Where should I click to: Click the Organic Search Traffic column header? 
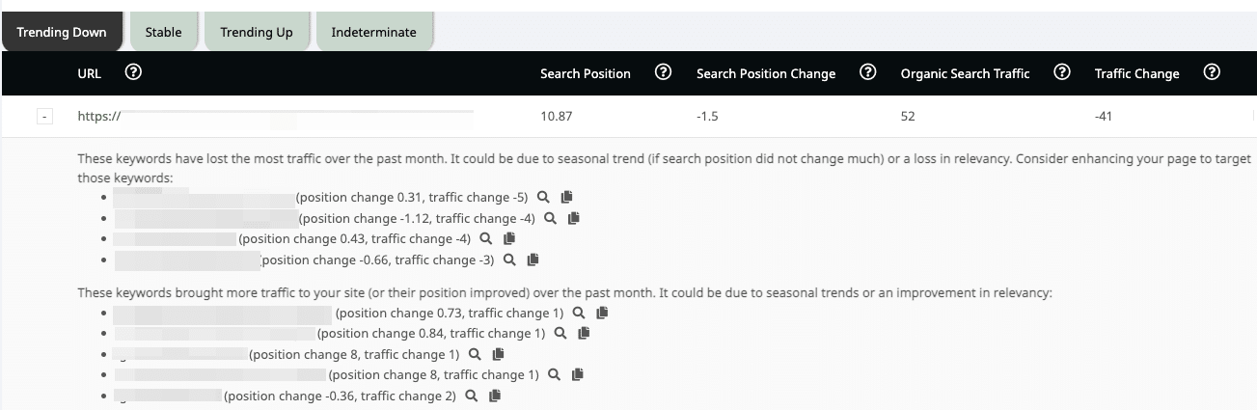click(x=965, y=73)
